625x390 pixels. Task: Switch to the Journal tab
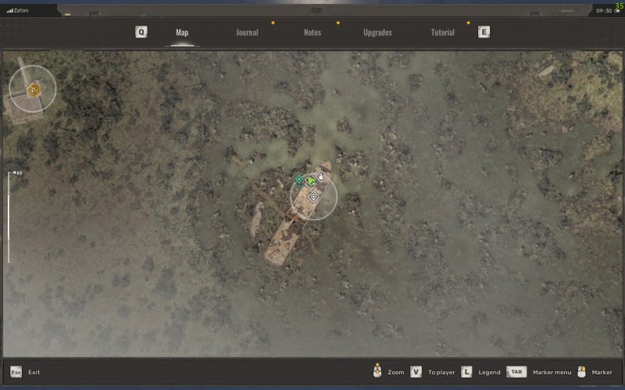tap(247, 33)
